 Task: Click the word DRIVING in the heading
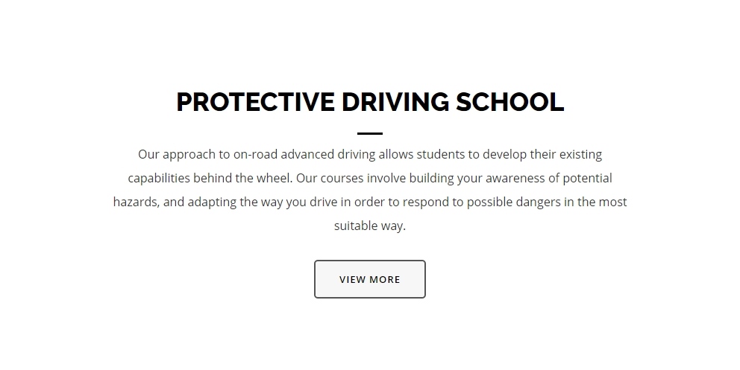click(395, 102)
